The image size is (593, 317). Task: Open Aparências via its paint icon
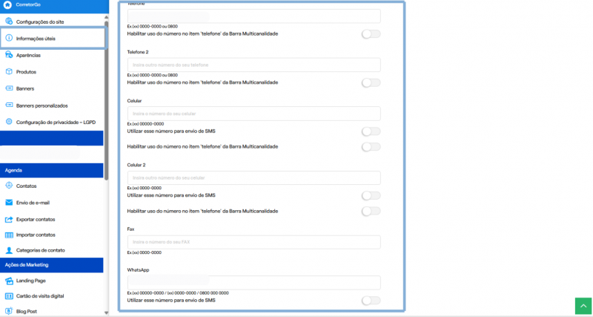[9, 55]
